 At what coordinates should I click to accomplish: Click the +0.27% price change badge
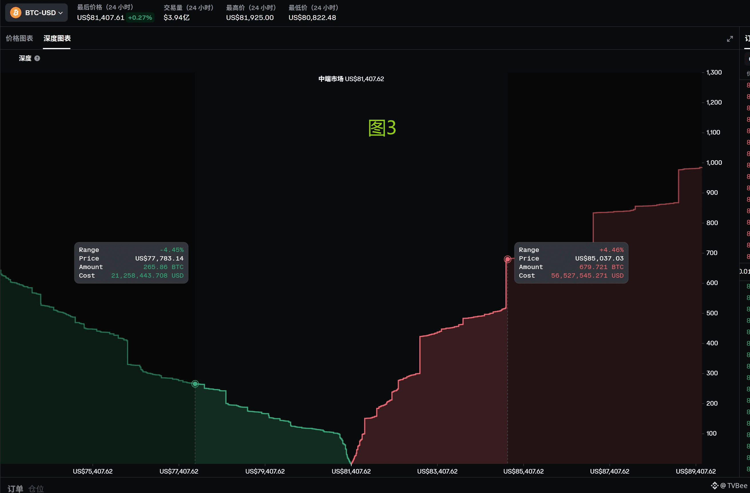click(140, 18)
